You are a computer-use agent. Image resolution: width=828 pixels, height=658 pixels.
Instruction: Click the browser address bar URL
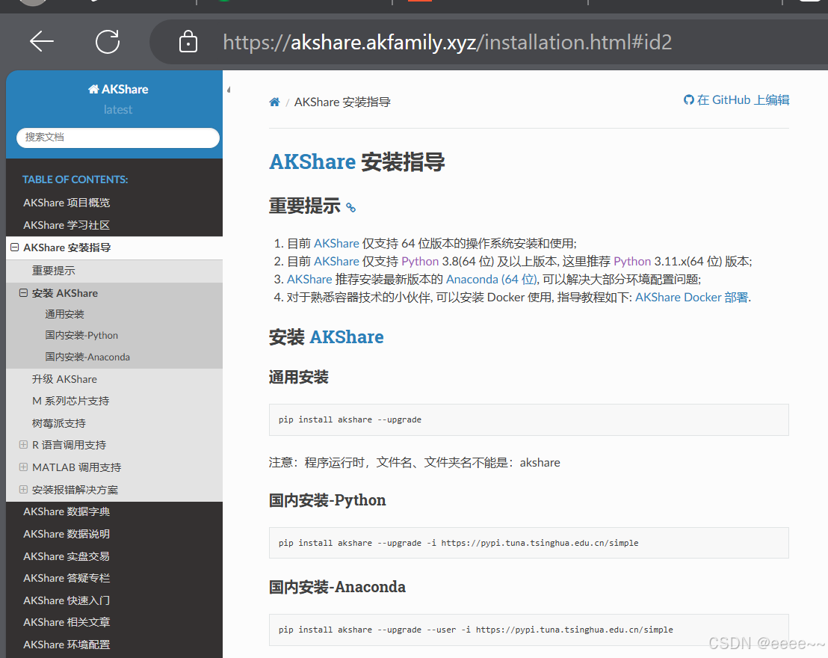[447, 42]
